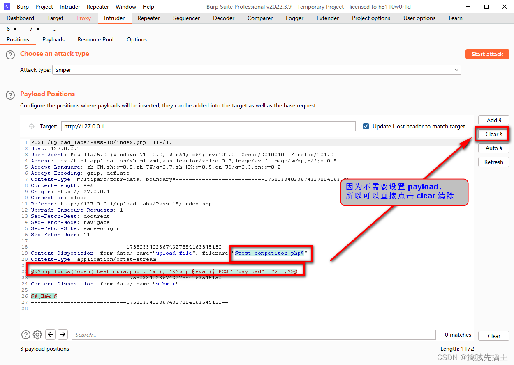Toggle Update Host header to match target
Image resolution: width=514 pixels, height=365 pixels.
pos(366,126)
